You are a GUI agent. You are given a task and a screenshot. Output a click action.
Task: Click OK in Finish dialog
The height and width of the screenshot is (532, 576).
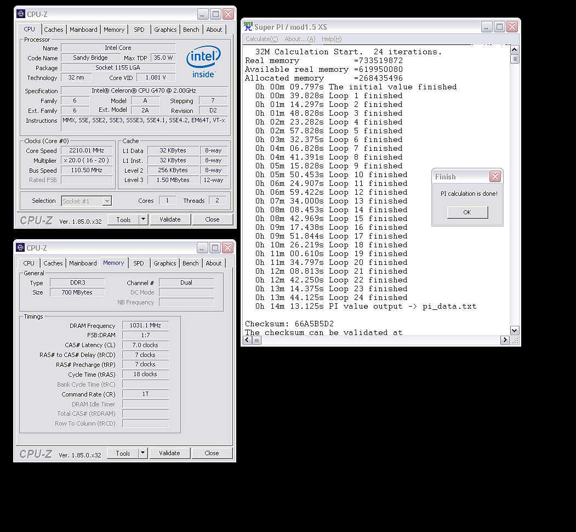[467, 212]
